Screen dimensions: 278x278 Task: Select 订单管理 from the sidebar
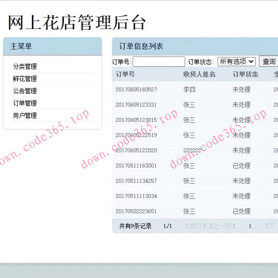tap(25, 103)
